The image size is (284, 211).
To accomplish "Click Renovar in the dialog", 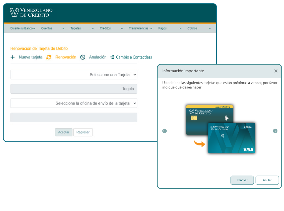I will 242,180.
